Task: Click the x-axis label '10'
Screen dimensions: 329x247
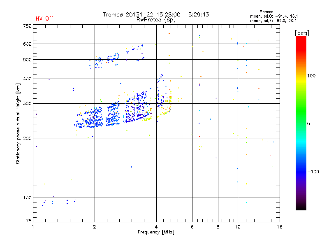Action: [238, 227]
